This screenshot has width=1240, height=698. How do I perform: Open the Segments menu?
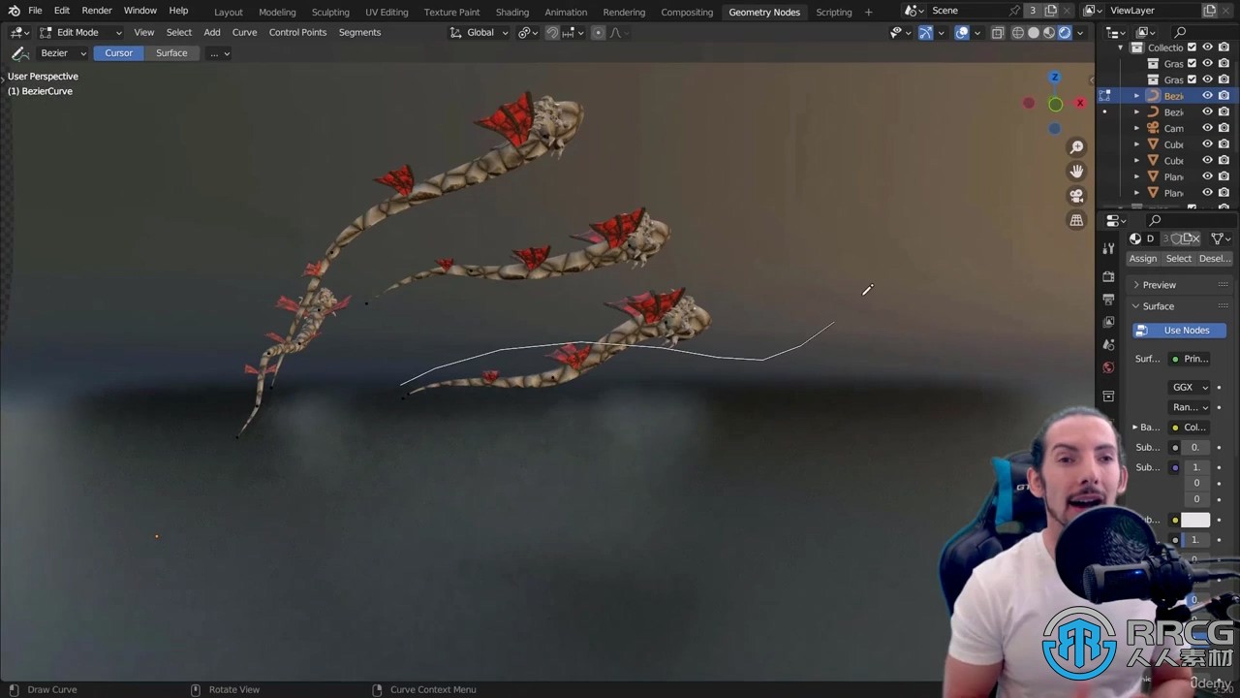pos(359,32)
